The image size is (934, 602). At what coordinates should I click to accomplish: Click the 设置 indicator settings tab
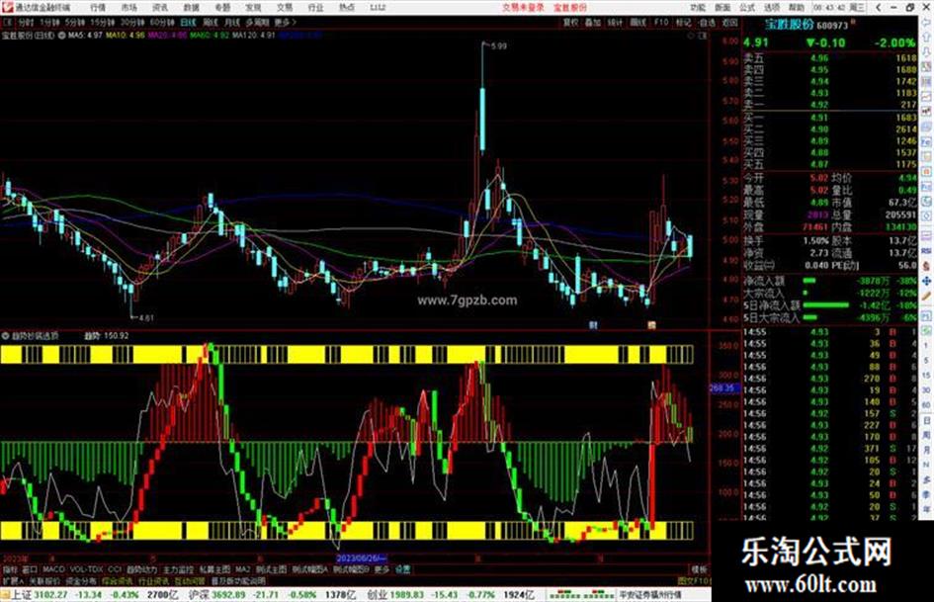[x=403, y=569]
